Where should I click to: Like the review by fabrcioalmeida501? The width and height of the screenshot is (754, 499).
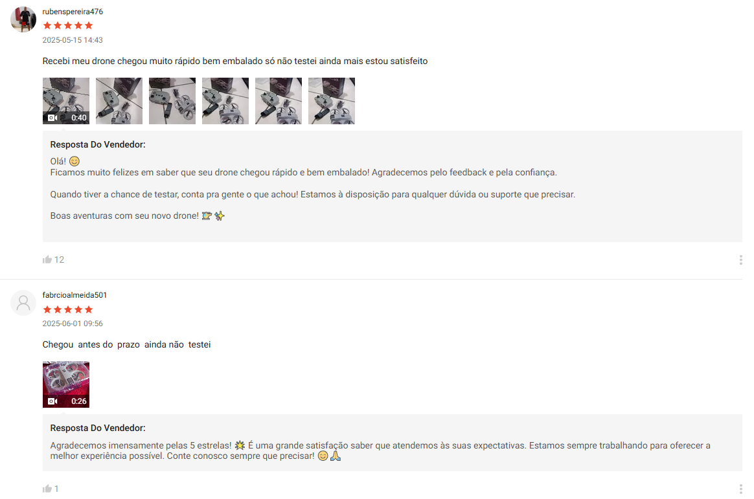(x=47, y=489)
